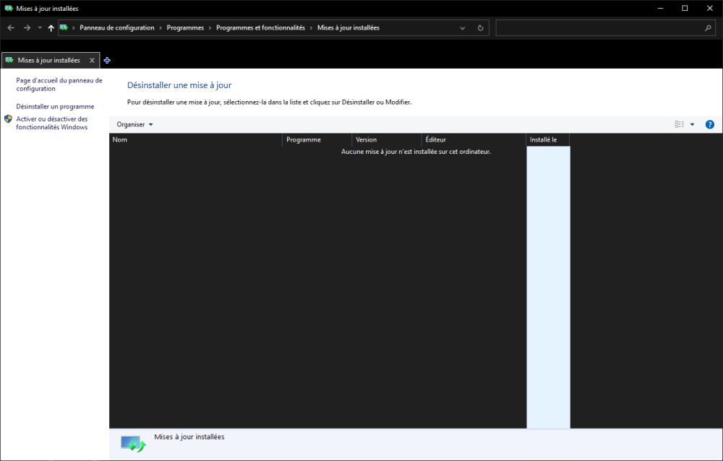Image resolution: width=723 pixels, height=461 pixels.
Task: Click 'Aucune mise à jour n'est installée' message
Action: [x=416, y=152]
